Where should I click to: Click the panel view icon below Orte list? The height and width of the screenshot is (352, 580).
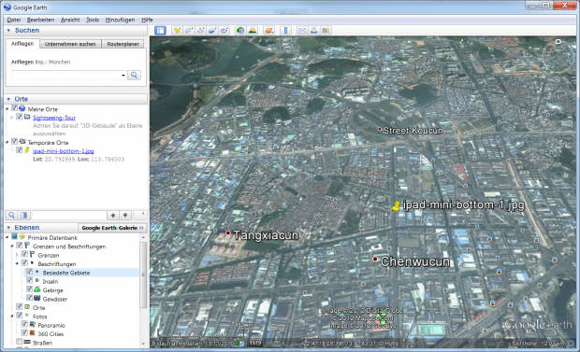[23, 215]
